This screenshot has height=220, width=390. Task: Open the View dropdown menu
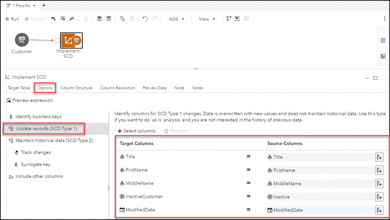(207, 19)
